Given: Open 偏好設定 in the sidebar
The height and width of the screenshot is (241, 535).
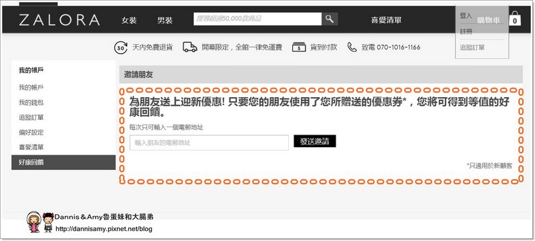Looking at the screenshot, I should 31,133.
